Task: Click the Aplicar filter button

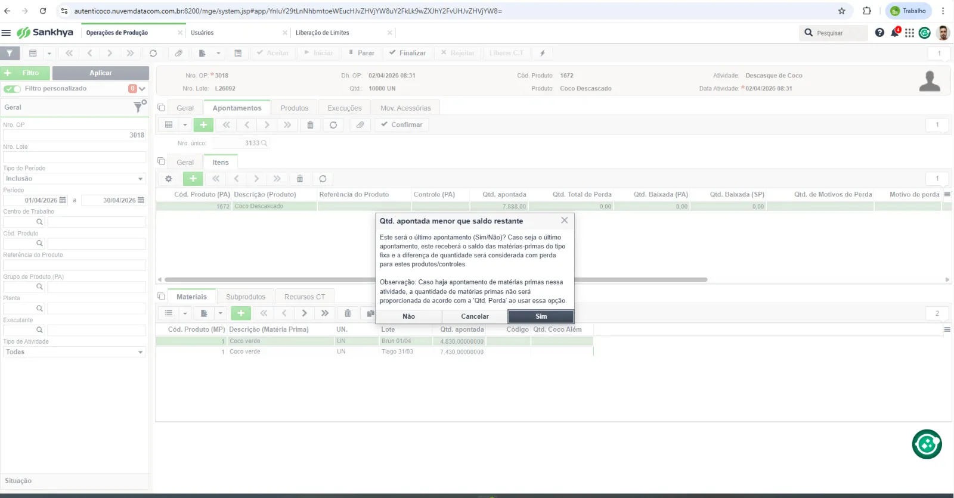Action: coord(101,73)
